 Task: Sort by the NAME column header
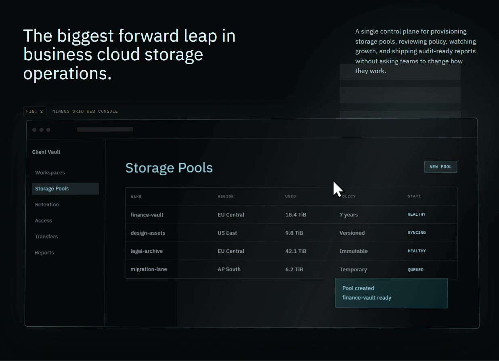[136, 196]
